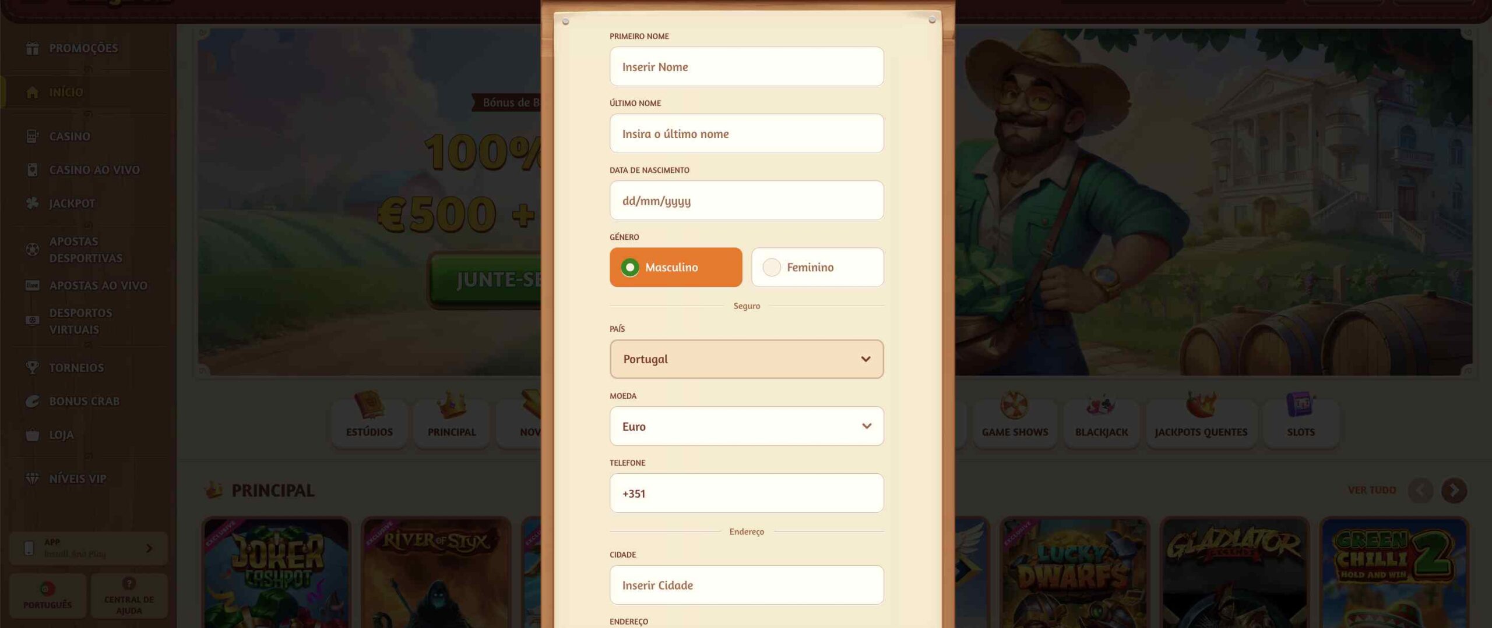
Task: Click the Início home icon
Action: click(33, 92)
